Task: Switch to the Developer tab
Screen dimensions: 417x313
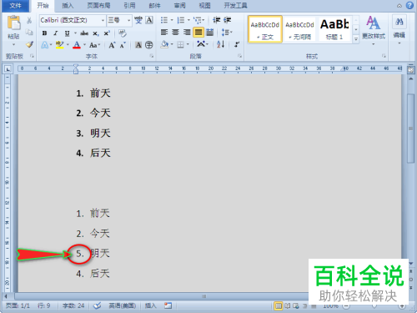Action: [235, 6]
